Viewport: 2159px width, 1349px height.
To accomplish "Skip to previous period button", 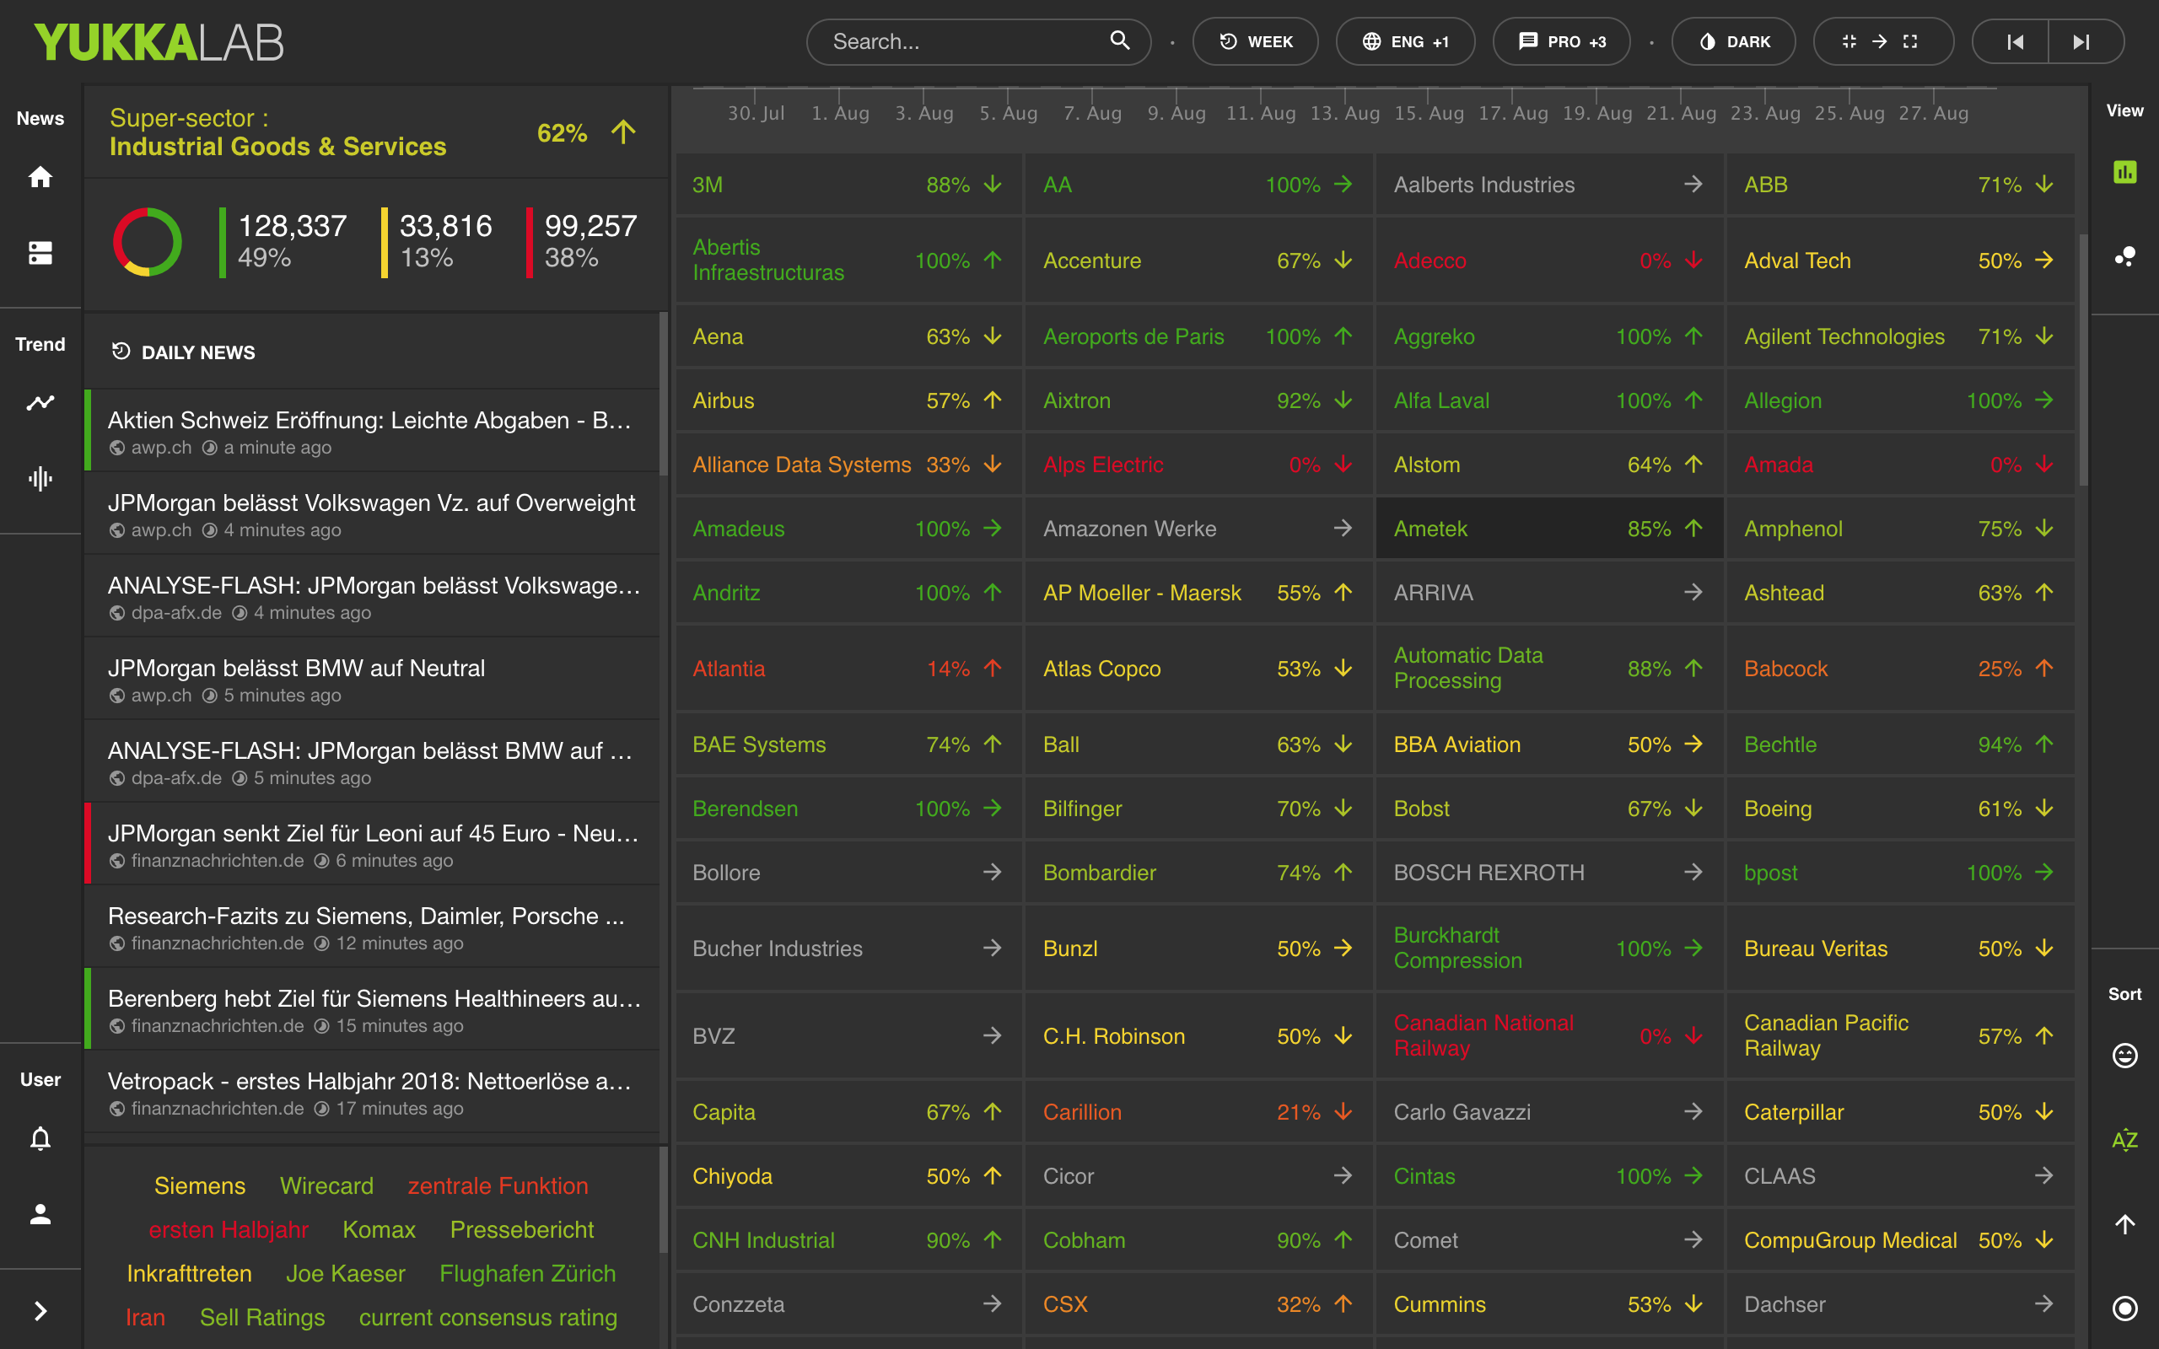I will pos(2015,41).
